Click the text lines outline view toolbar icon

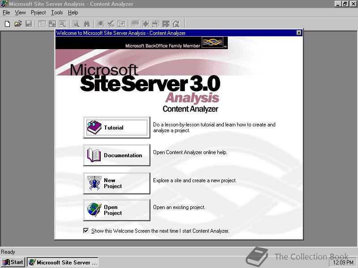(42, 24)
